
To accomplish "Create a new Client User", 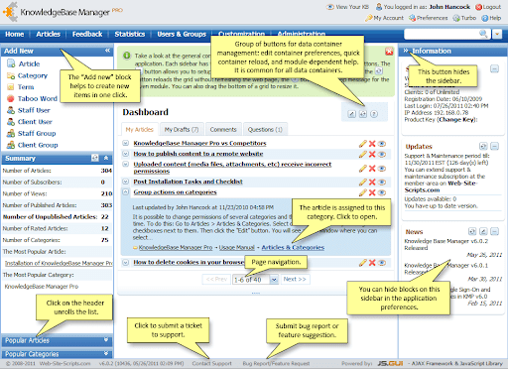I will pos(35,122).
